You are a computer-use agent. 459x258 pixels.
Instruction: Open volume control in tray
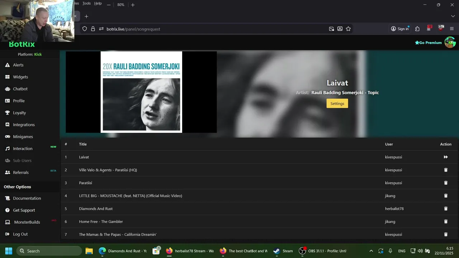[420, 251]
